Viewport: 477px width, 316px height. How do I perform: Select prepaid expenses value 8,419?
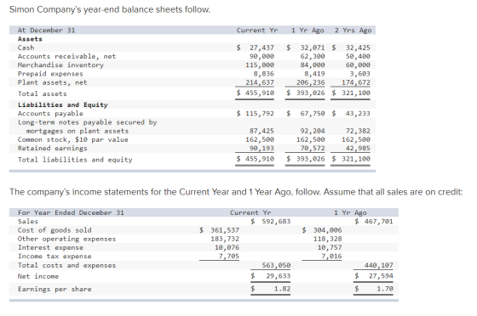314,74
